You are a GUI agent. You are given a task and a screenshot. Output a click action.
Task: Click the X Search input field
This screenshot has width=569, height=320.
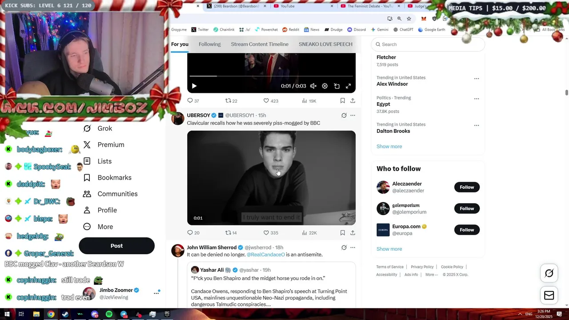pos(428,44)
